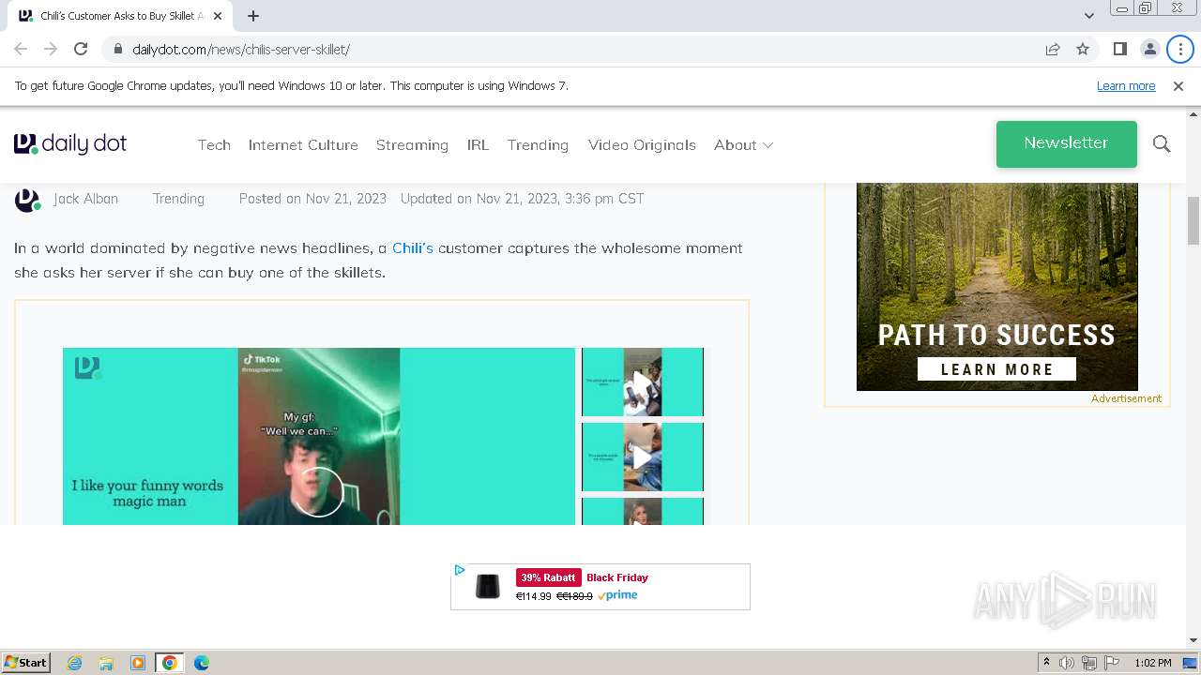Play the second video thumbnail in the side list

coord(642,457)
